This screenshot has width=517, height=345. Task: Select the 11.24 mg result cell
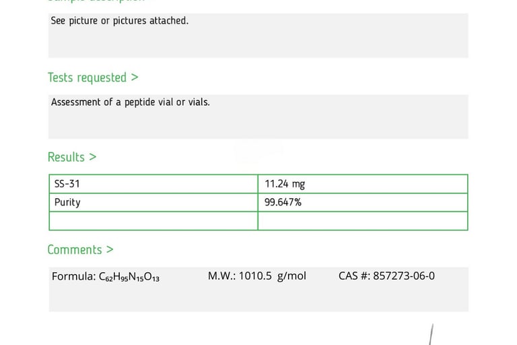coord(362,184)
